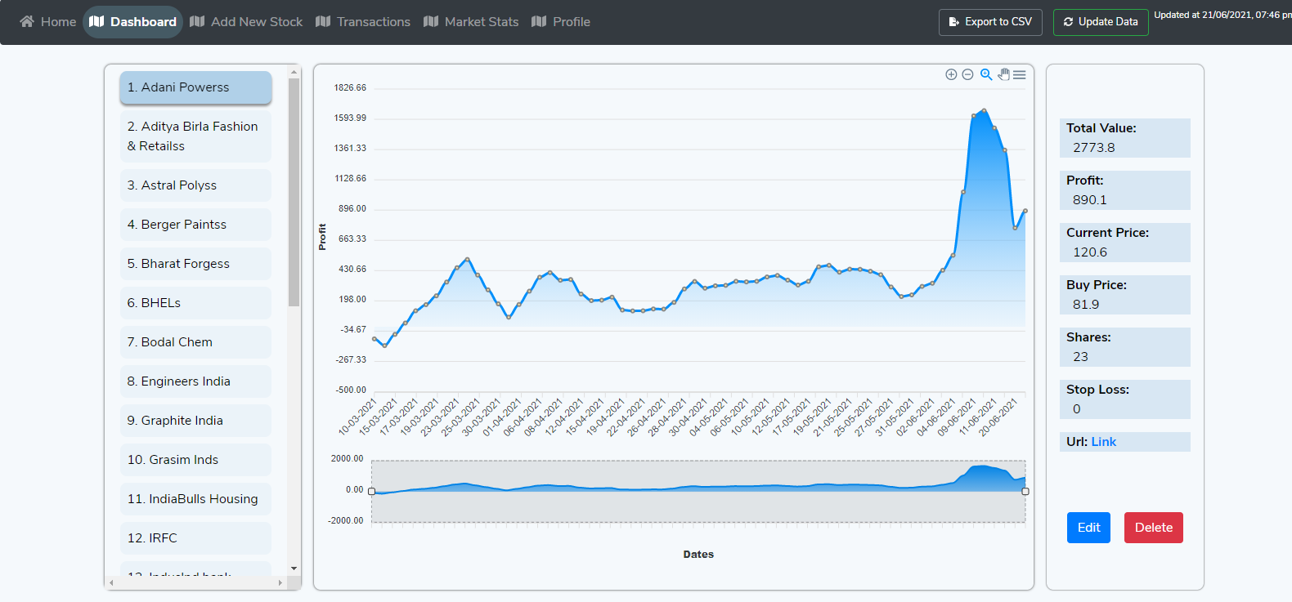Open the Profile page
Screen dimensions: 1292x602
click(561, 21)
